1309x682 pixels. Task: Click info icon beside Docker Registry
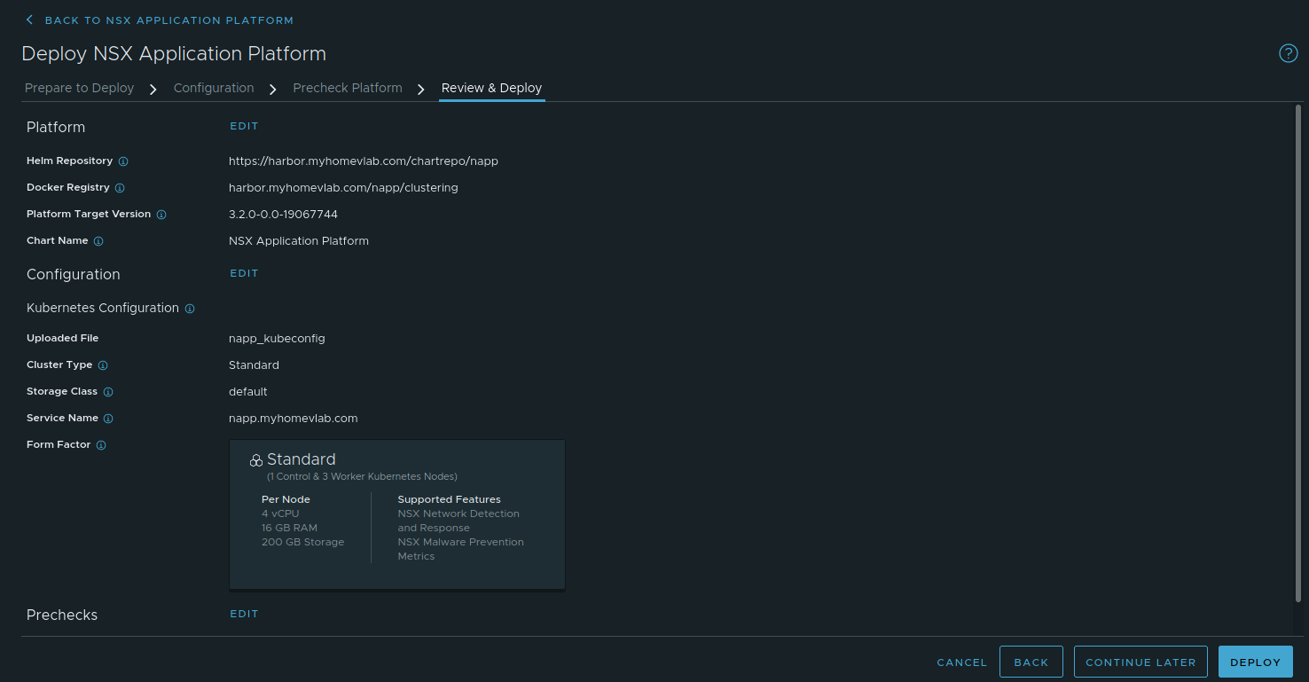coord(120,188)
